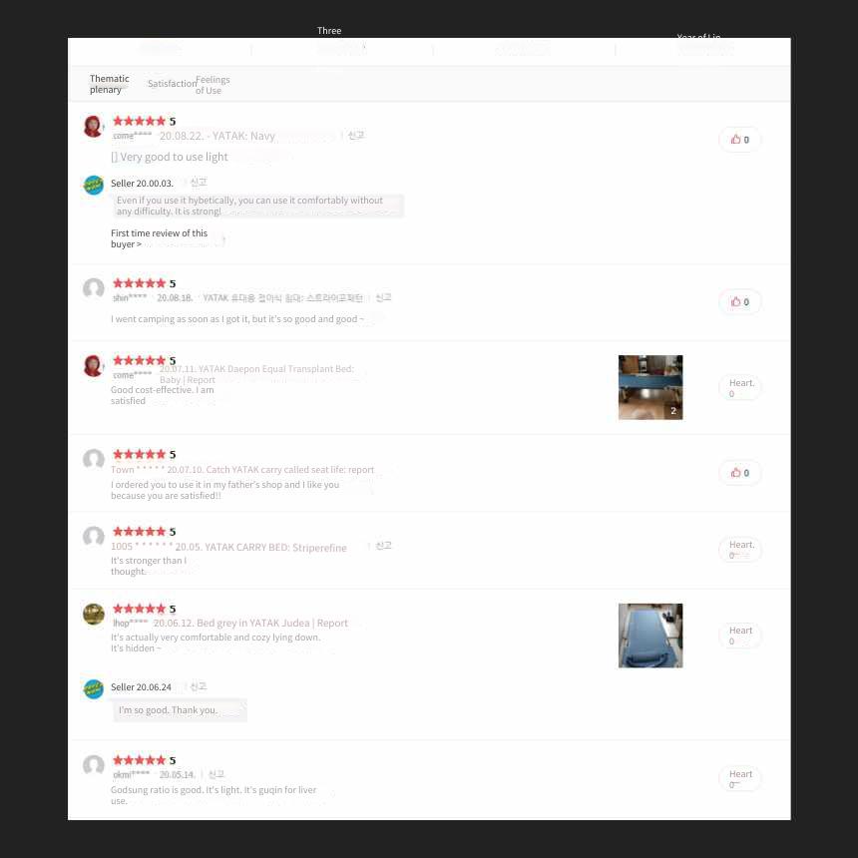The width and height of the screenshot is (858, 858).
Task: Click Heart on okmi**** review
Action: click(740, 779)
